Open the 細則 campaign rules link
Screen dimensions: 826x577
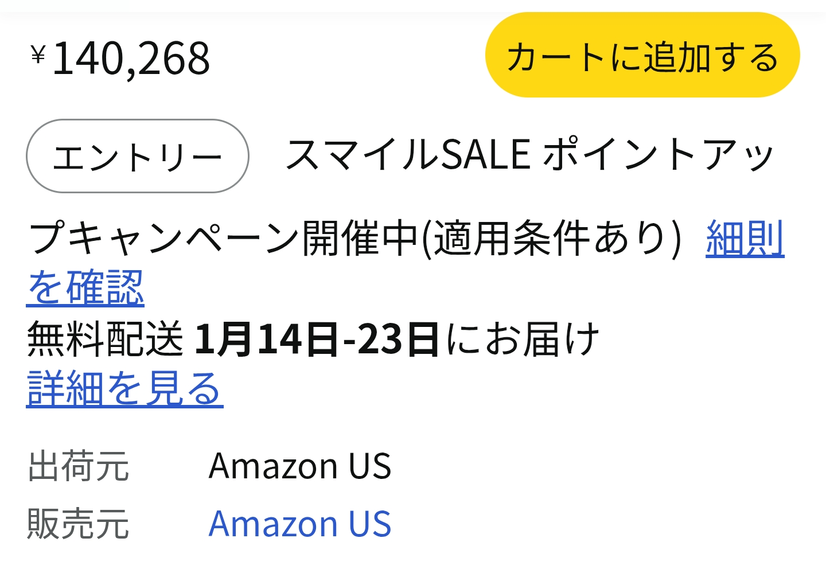pyautogui.click(x=745, y=239)
